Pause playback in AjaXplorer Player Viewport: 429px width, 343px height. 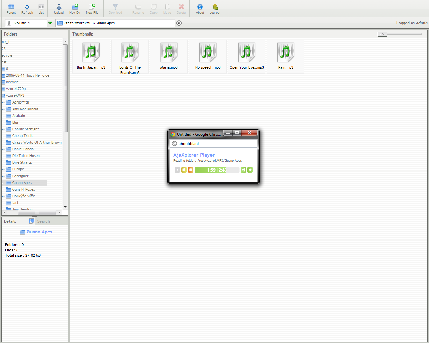pyautogui.click(x=184, y=170)
